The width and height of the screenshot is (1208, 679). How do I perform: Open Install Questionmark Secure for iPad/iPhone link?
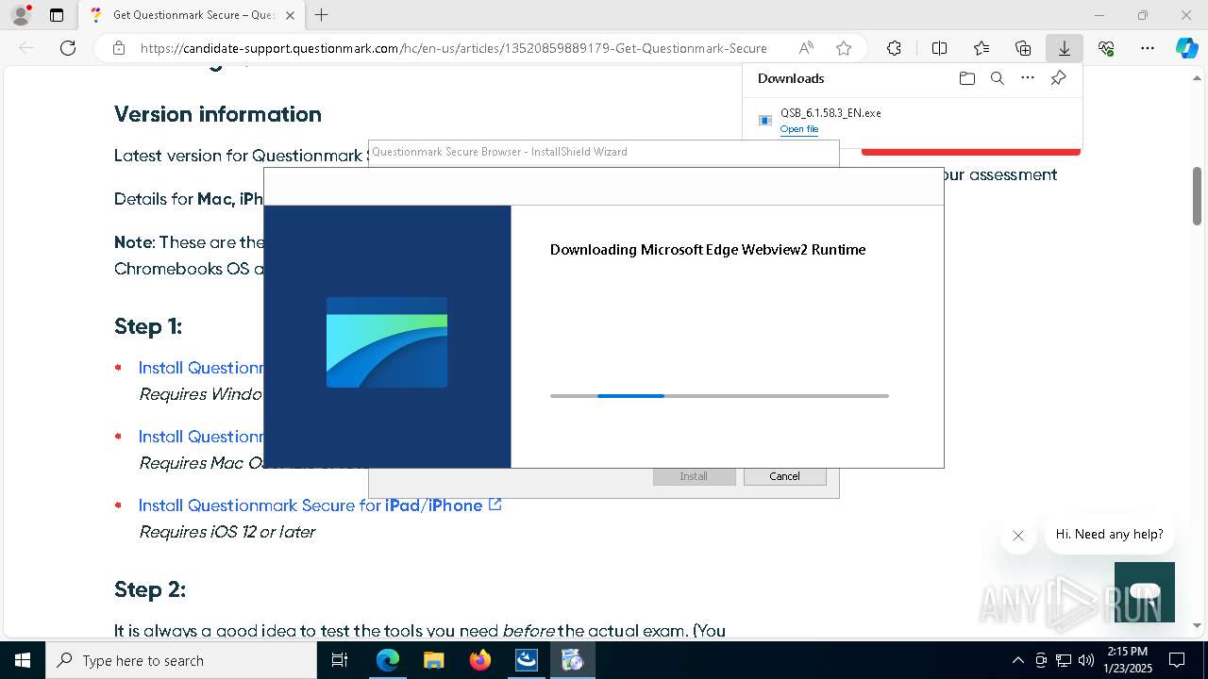(320, 505)
